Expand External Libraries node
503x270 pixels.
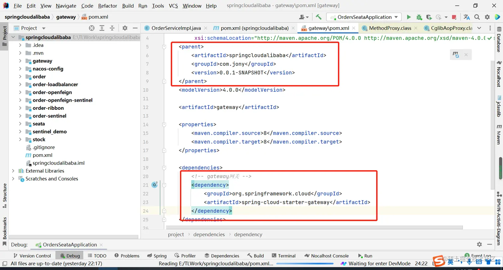pyautogui.click(x=13, y=171)
